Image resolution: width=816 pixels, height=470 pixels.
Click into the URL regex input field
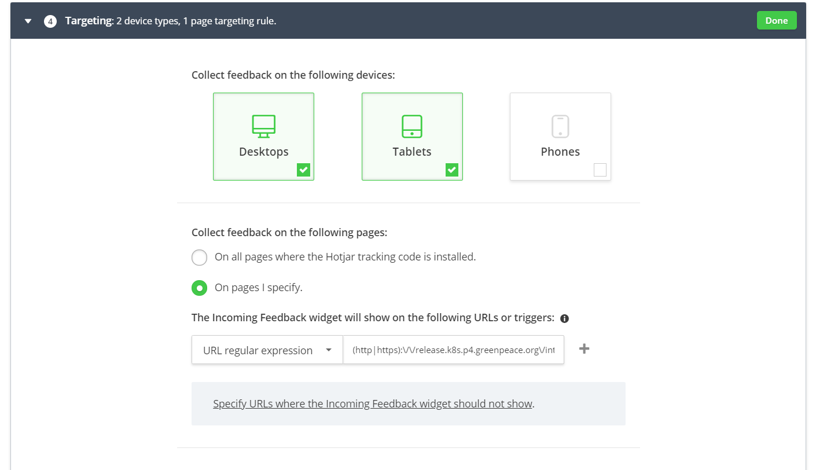[x=453, y=350]
